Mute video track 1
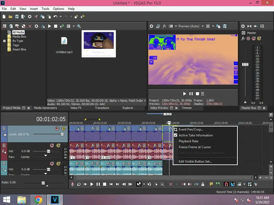 tap(57, 128)
